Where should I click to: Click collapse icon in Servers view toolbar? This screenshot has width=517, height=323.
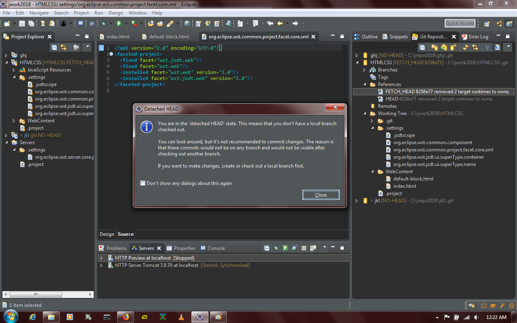[267, 248]
